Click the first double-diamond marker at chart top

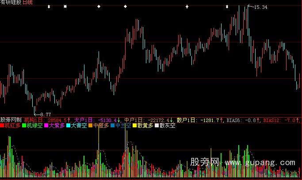(49, 7)
